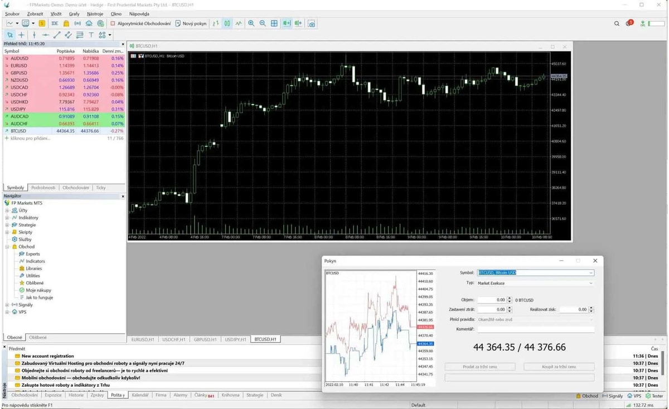669x409 pixels.
Task: Click the chart screenshot camera icon
Action: [x=312, y=23]
